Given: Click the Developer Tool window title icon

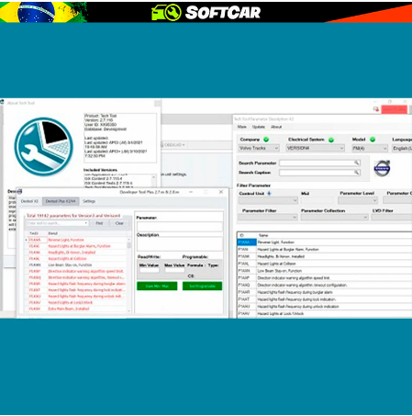Looking at the screenshot, I should point(19,192).
